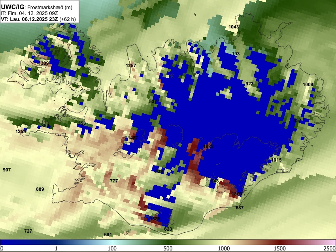Screen dimensions: 336x252
Task: Click the map value 1487
Action: (133, 138)
